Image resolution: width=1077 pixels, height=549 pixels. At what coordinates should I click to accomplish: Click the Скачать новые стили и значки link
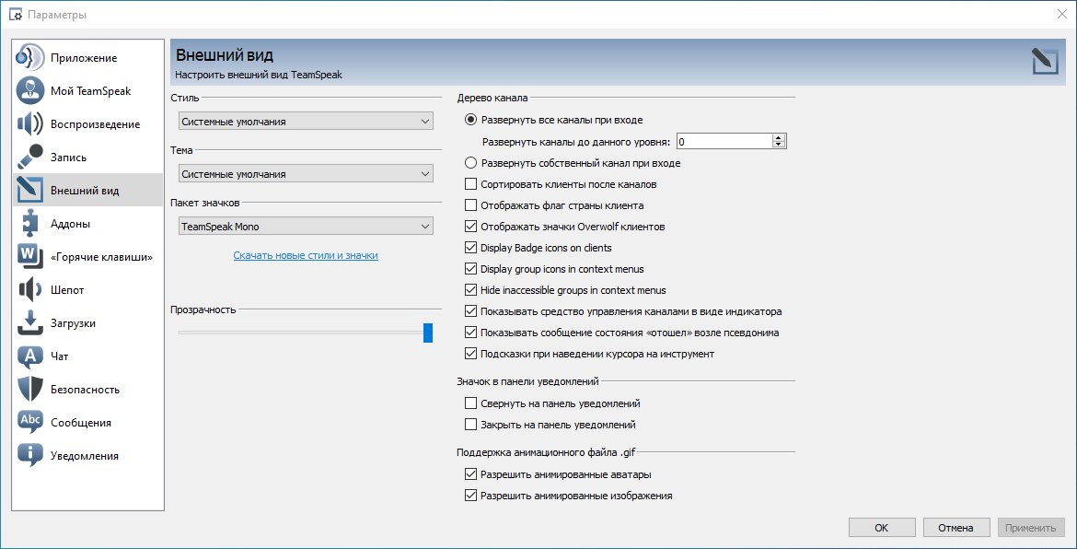306,255
